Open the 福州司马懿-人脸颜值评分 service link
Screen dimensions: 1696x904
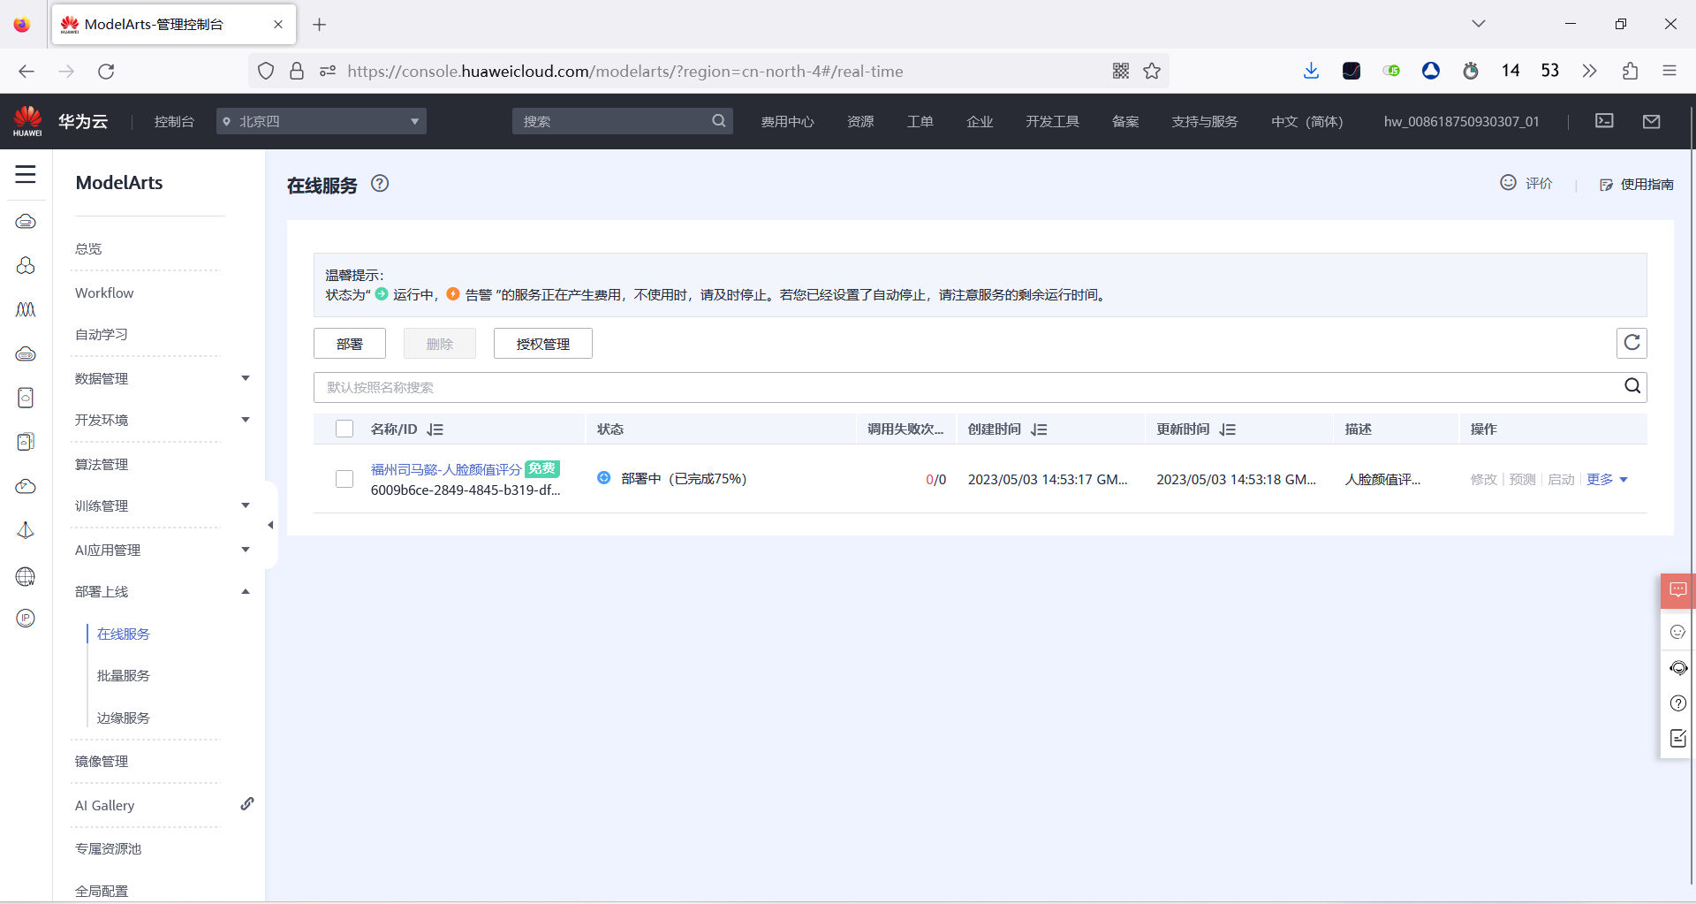pyautogui.click(x=446, y=469)
